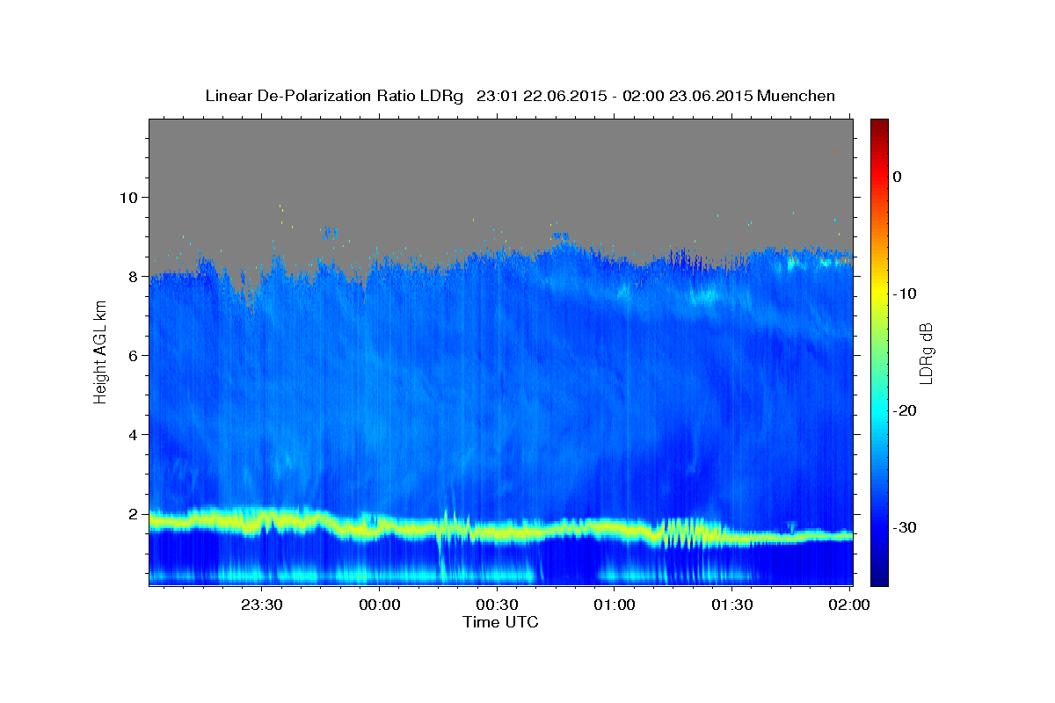Viewport: 1055px width, 703px height.
Task: Click the 'LDRg dB' colorbar label
Action: click(x=925, y=353)
